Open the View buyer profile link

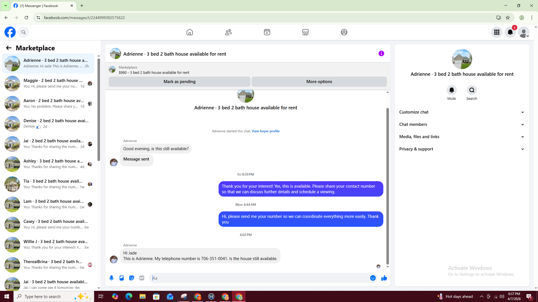coord(265,131)
